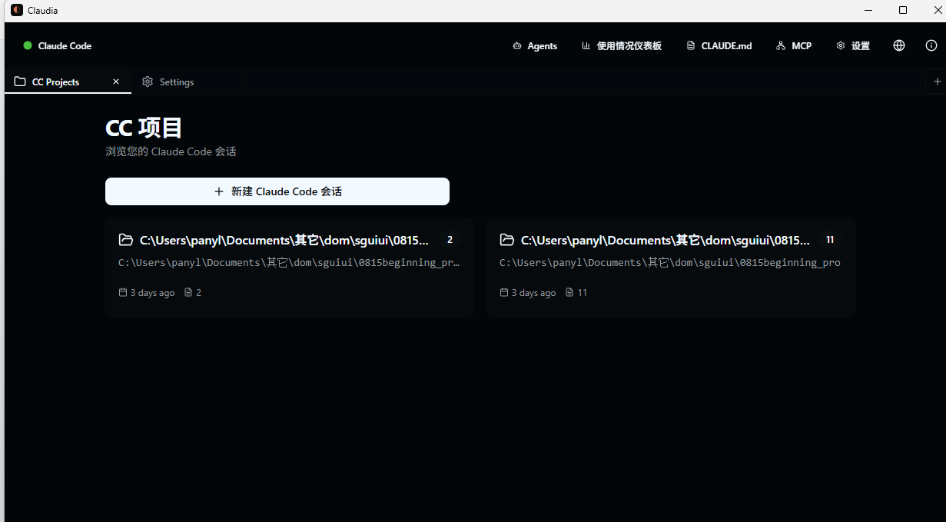Open the MCP servers manager
The width and height of the screenshot is (946, 522).
tap(793, 46)
